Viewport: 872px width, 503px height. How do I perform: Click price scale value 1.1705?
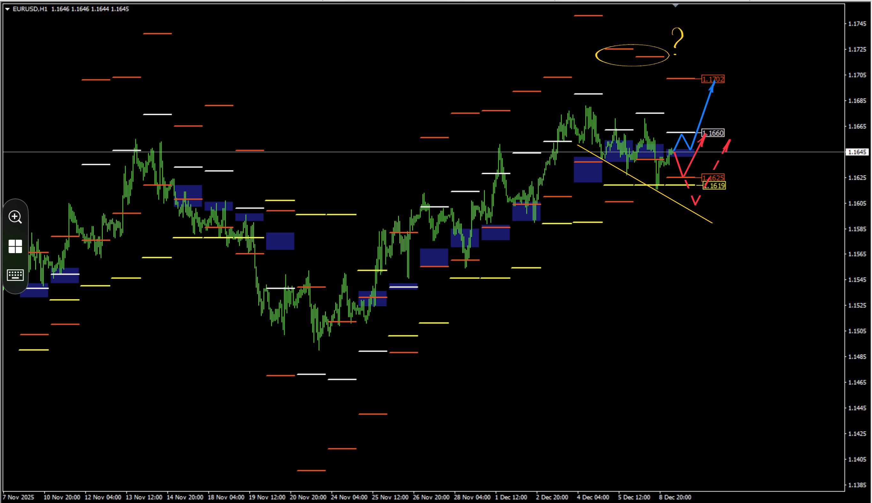(857, 75)
